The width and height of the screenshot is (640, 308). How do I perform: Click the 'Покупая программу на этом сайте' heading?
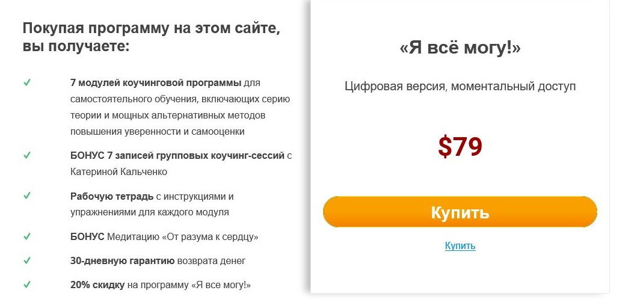(152, 28)
